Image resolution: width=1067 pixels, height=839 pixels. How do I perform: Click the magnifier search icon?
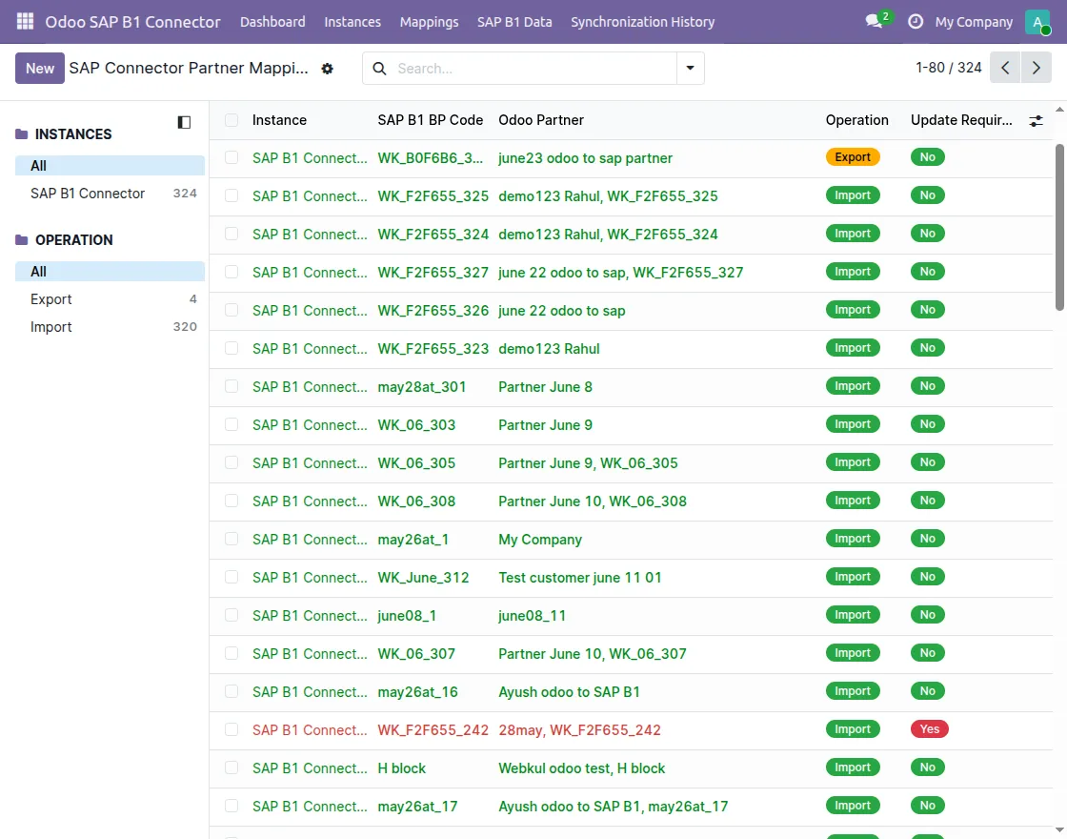click(x=380, y=68)
